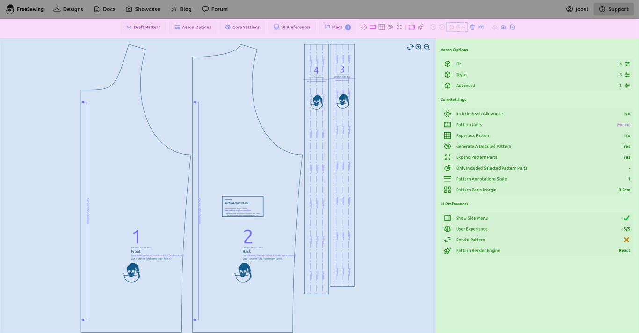Open the UI Preferences menu in toolbar
639x333 pixels.
(292, 27)
